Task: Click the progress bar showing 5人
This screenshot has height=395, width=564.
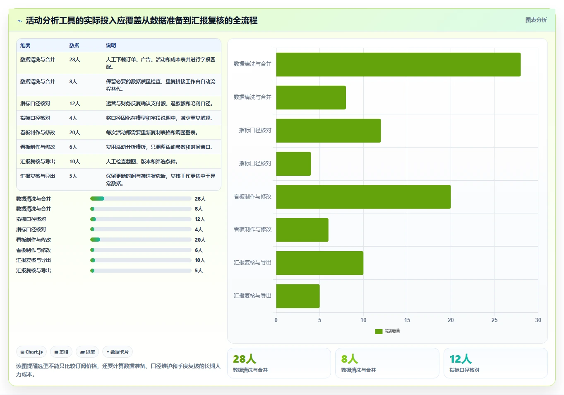Action: click(141, 271)
